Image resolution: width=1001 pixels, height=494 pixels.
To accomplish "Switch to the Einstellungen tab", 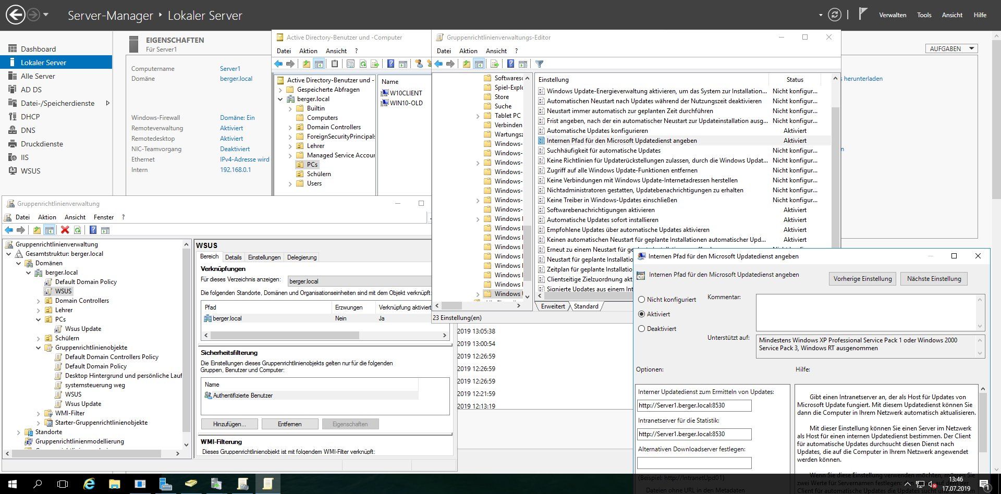I will [x=264, y=257].
